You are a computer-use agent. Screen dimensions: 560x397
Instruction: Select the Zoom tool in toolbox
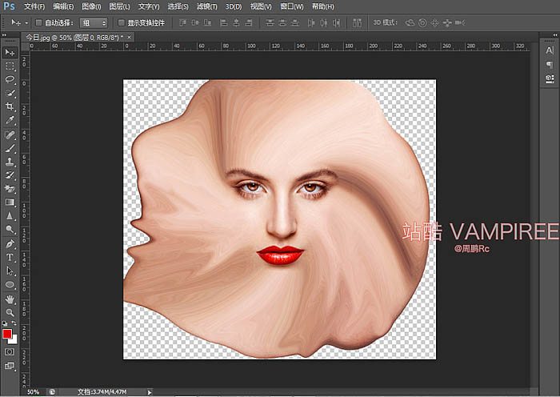(x=10, y=312)
